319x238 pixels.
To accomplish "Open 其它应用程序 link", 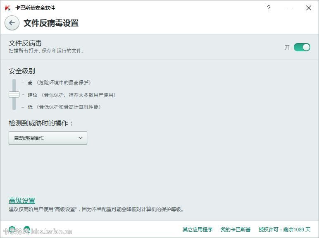I will tap(198, 229).
